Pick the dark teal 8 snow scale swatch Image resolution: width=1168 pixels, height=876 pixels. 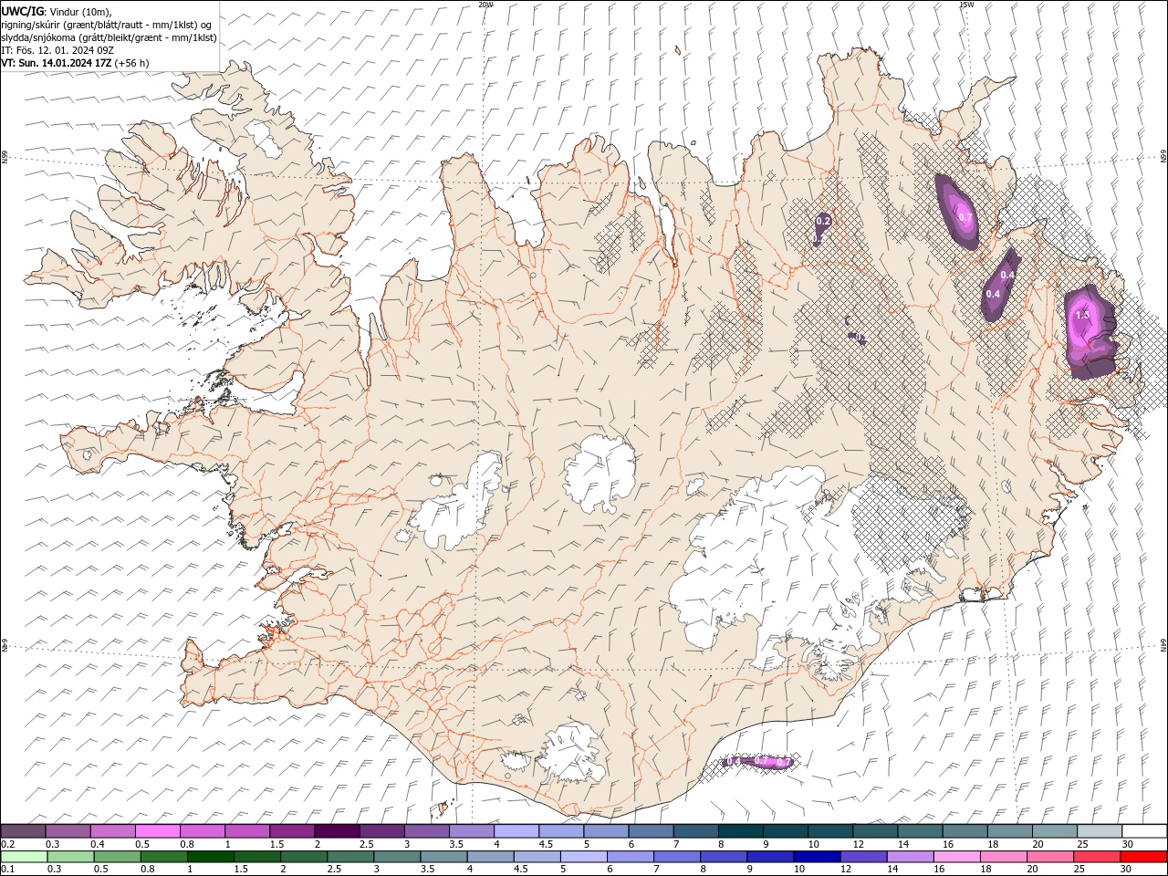click(740, 831)
